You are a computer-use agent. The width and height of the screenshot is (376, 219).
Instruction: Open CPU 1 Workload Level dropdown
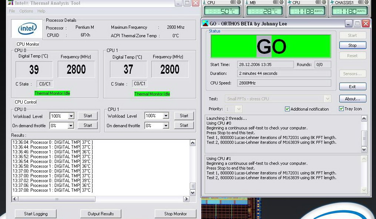point(166,116)
